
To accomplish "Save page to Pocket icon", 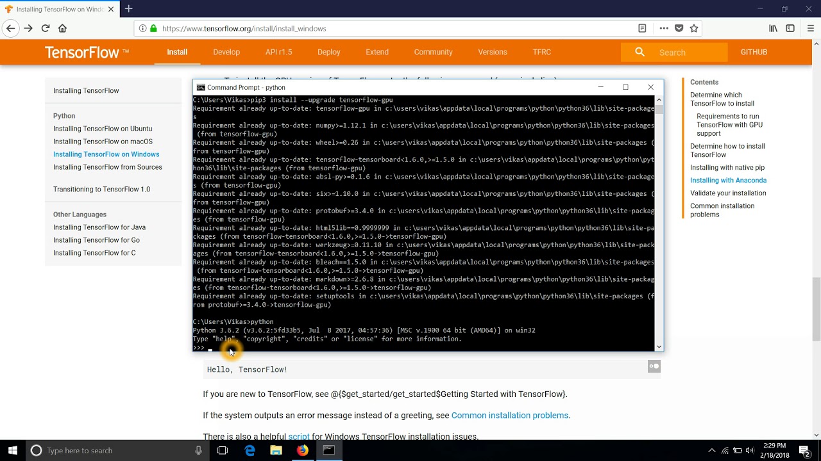I will click(679, 28).
